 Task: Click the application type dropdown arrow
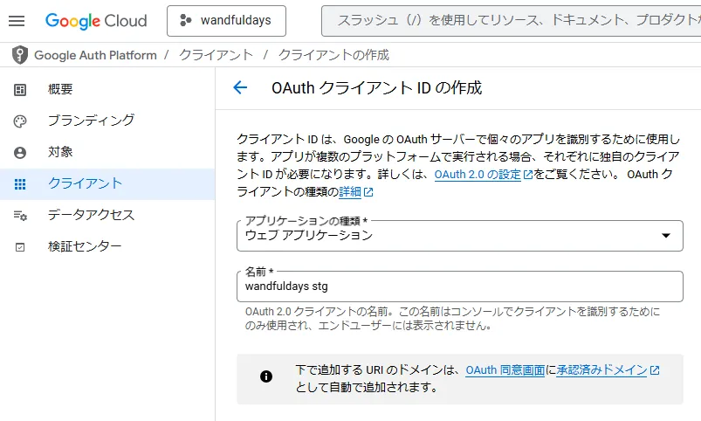(x=666, y=236)
